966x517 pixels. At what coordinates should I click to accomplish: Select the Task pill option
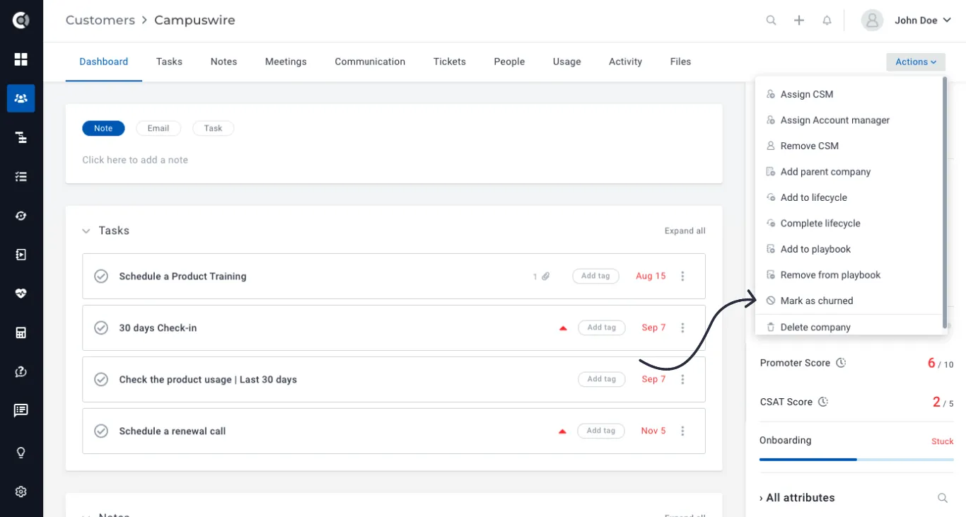[x=213, y=128]
